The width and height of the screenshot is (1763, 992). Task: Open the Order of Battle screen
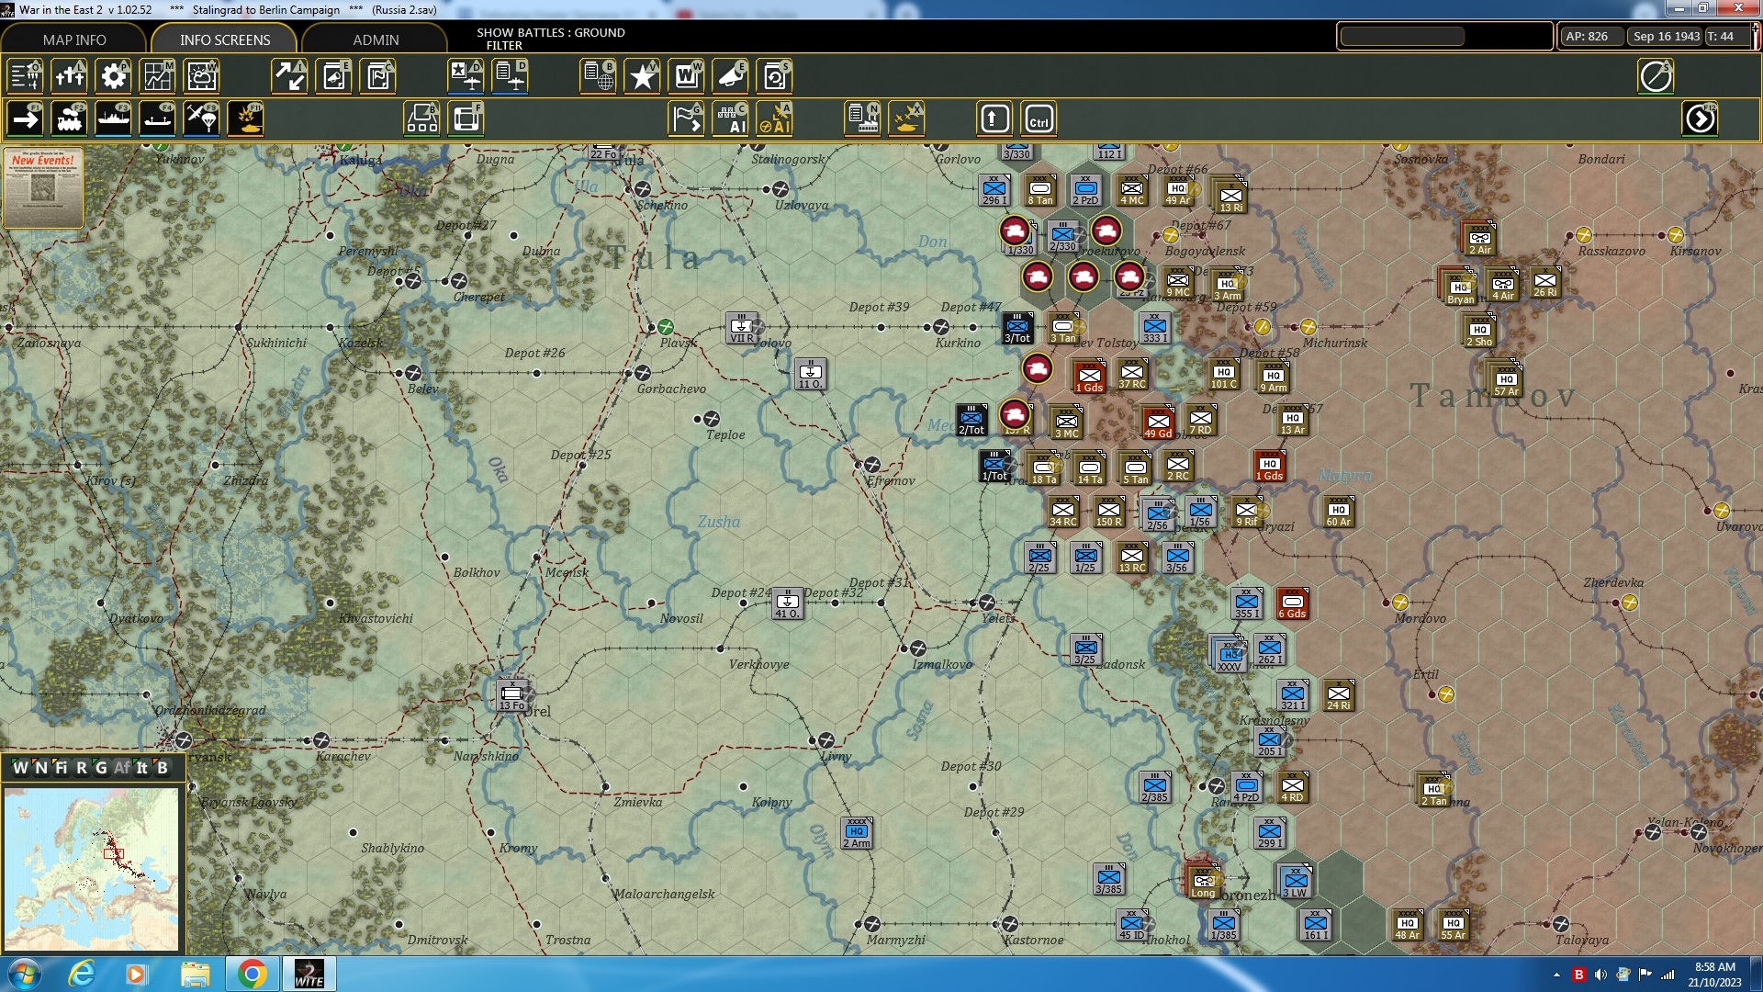tap(25, 76)
